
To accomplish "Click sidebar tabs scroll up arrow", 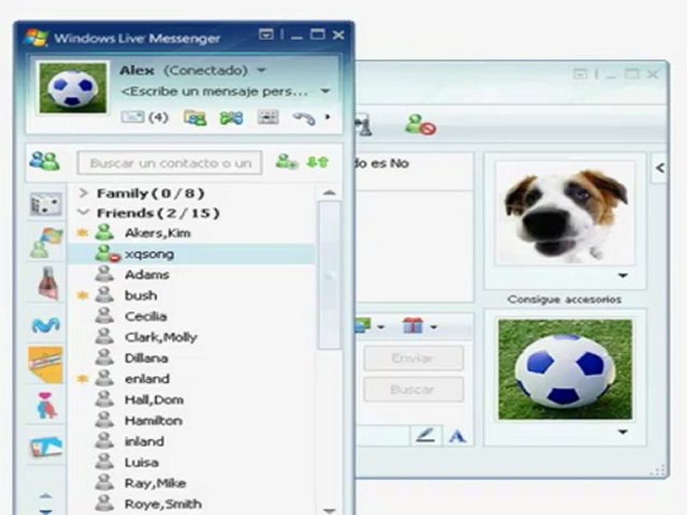I will 45,496.
